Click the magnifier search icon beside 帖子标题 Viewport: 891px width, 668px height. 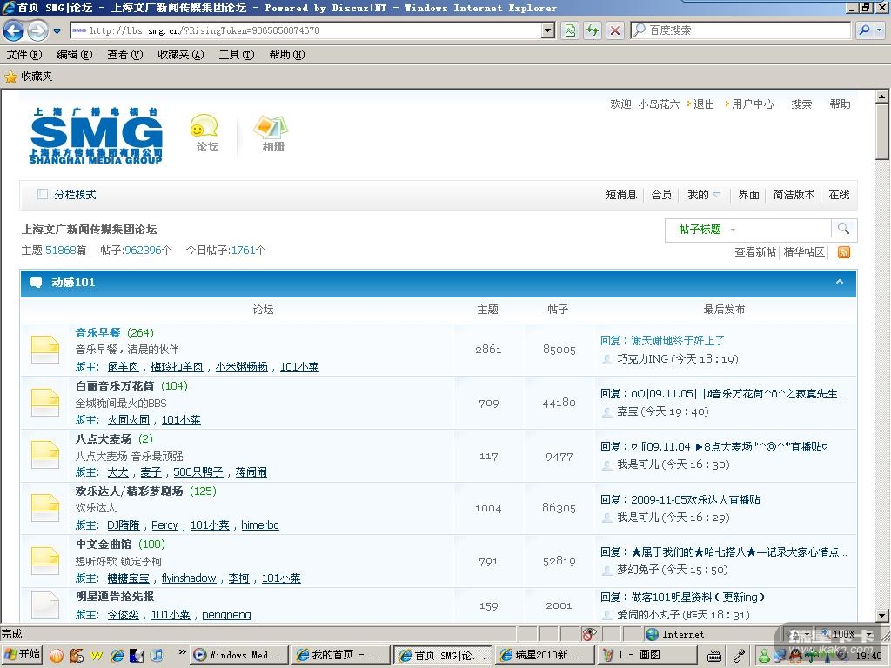(843, 229)
